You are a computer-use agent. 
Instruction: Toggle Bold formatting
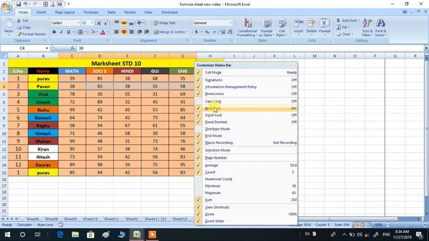click(x=54, y=32)
